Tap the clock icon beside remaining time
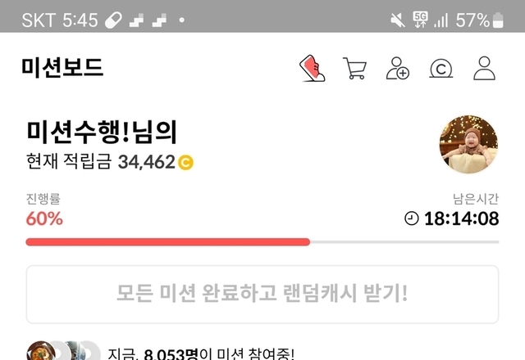 tap(412, 218)
